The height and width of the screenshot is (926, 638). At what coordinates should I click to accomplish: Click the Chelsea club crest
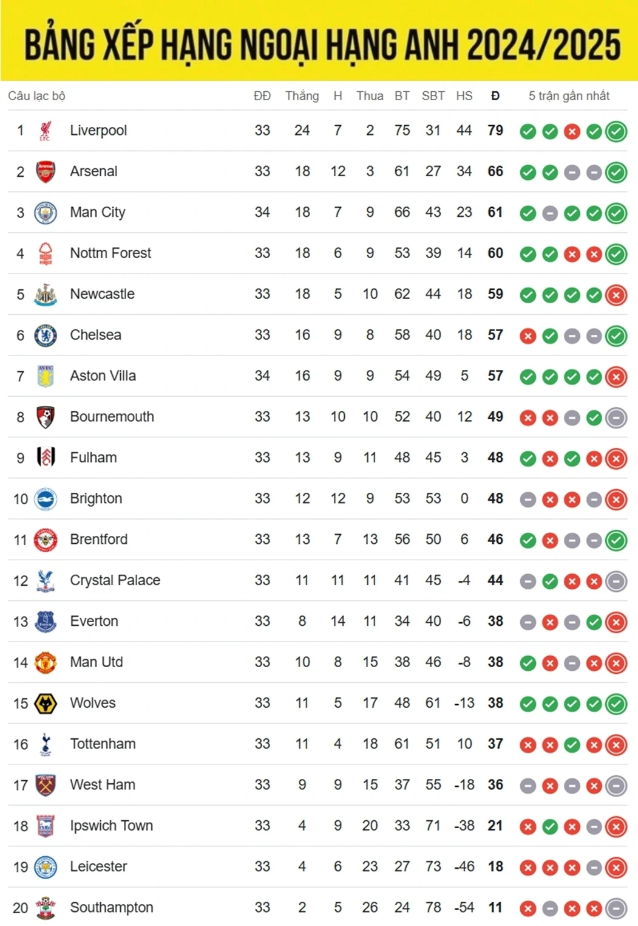point(46,335)
